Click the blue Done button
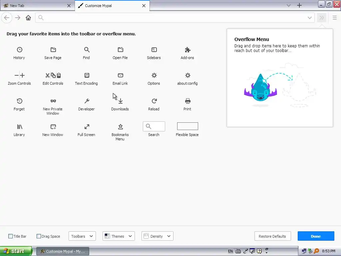The image size is (341, 256). tap(316, 236)
